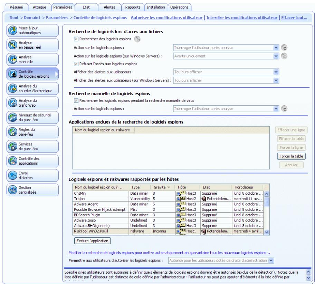
Task: Click Niveaux de sécurité du pare-feu icon
Action: click(x=12, y=117)
